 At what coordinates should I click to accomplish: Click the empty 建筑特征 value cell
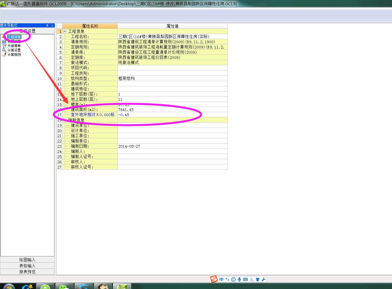click(x=173, y=89)
